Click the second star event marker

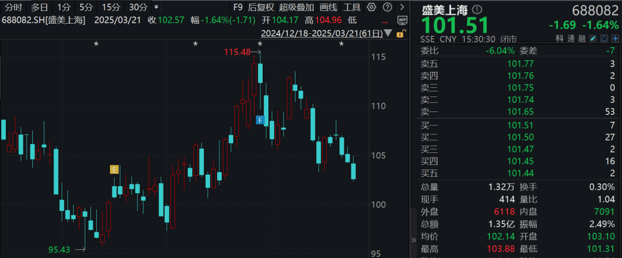pyautogui.click(x=196, y=44)
